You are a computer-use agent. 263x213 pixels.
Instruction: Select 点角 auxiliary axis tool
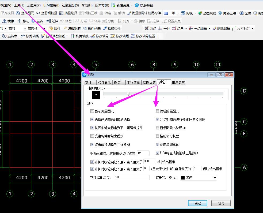tap(178, 28)
